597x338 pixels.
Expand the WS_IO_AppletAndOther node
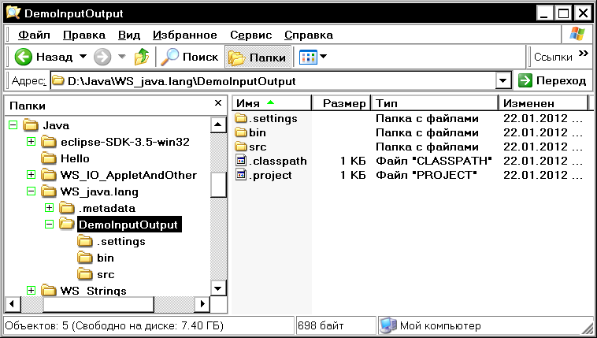pos(31,175)
